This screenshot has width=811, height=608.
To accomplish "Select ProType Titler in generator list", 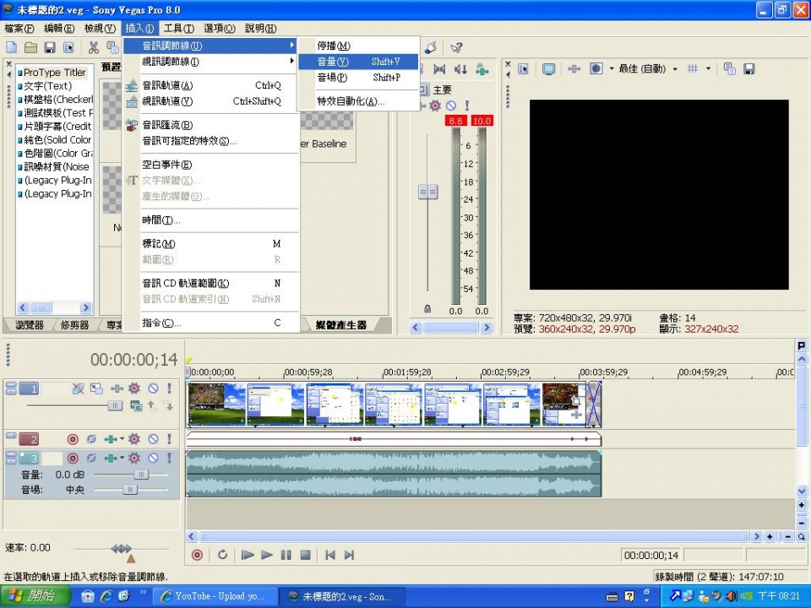I will click(54, 73).
